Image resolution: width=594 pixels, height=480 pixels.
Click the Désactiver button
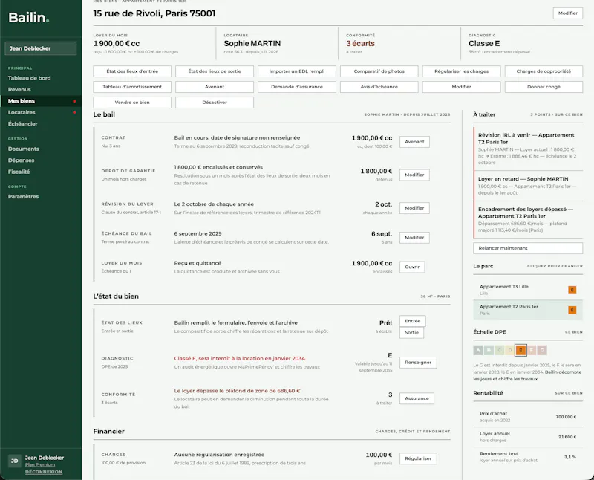(215, 103)
